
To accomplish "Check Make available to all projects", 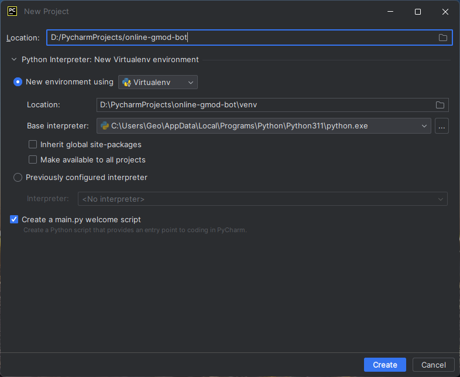I will (33, 159).
